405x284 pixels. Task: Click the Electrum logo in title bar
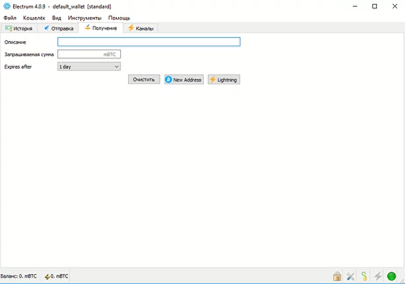(7, 6)
